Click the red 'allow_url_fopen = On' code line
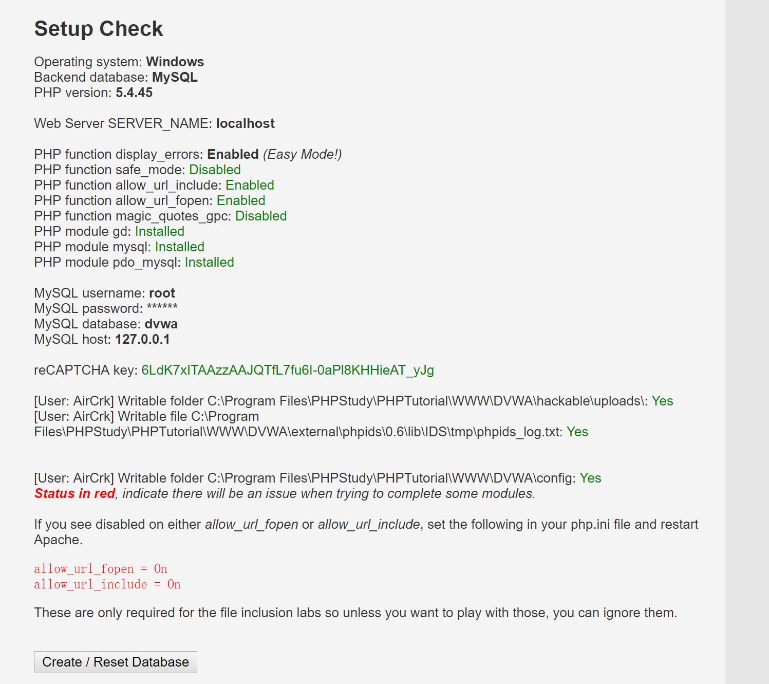 tap(101, 569)
